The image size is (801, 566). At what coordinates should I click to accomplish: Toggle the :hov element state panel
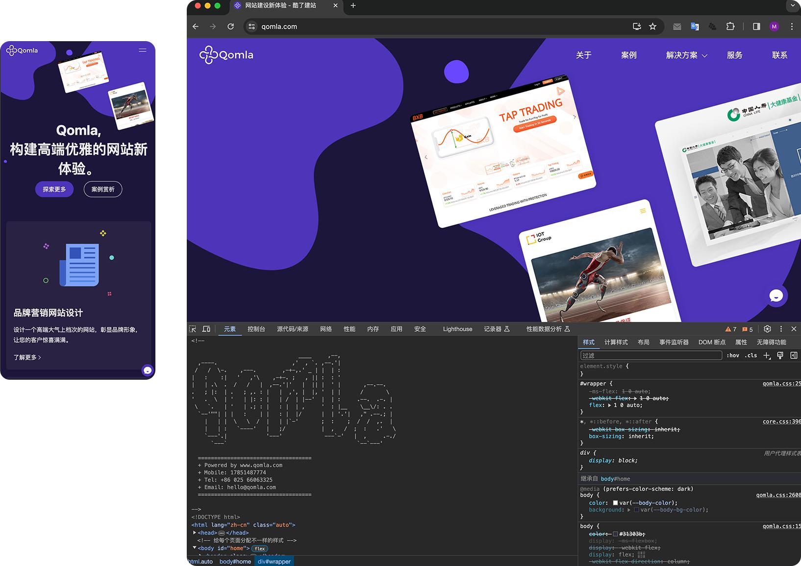coord(733,355)
